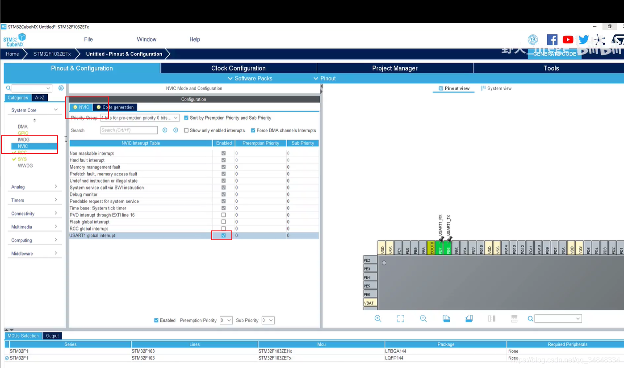Click the PE2 pin on chip
The image size is (624, 368).
[370, 260]
